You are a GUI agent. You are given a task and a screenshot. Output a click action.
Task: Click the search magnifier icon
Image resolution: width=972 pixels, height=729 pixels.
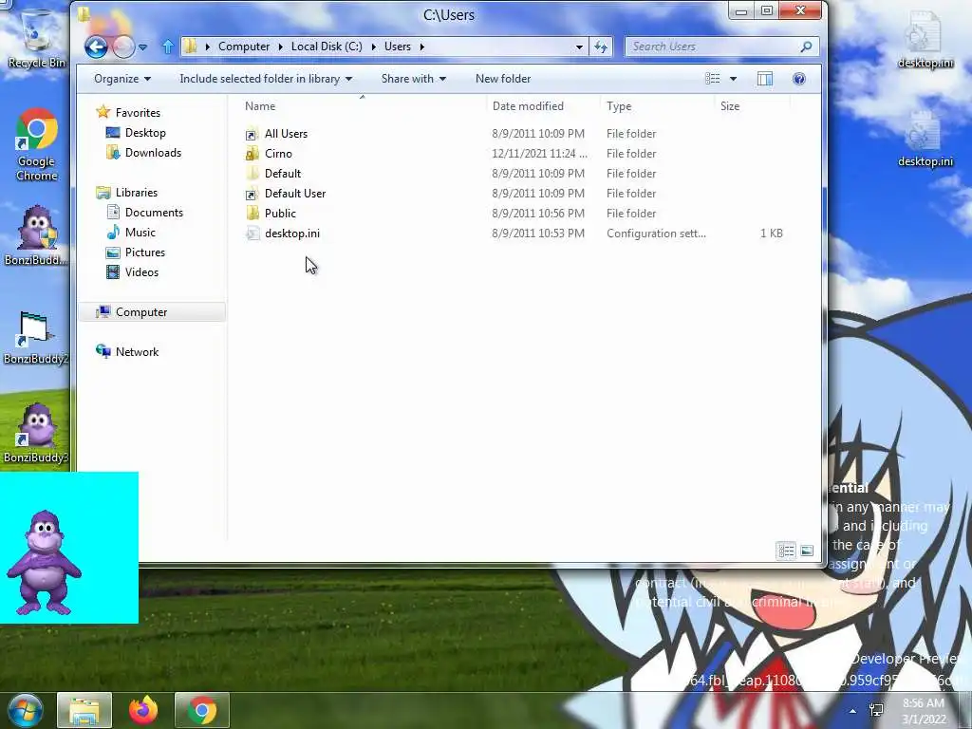pos(807,47)
